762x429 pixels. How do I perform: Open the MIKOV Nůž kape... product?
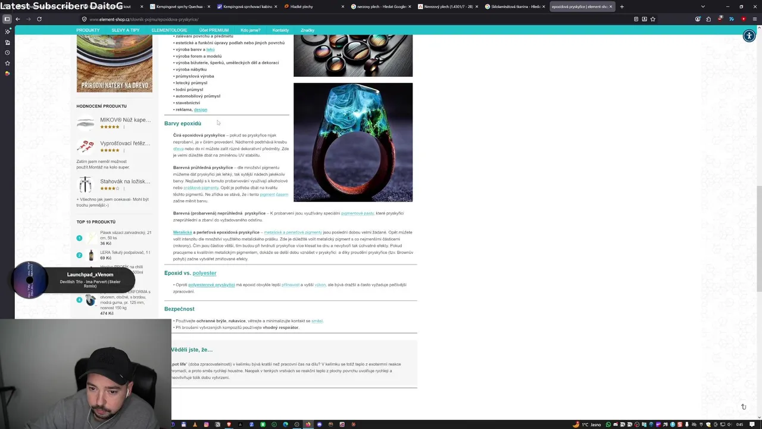click(125, 120)
